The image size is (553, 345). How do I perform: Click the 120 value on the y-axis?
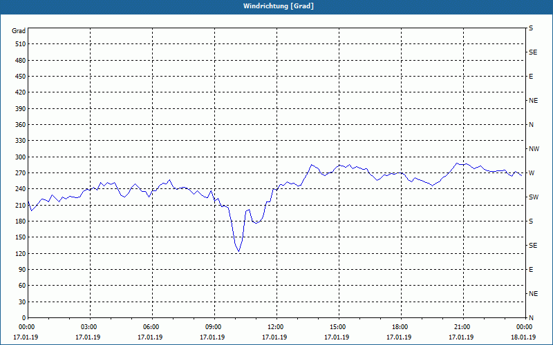20,253
